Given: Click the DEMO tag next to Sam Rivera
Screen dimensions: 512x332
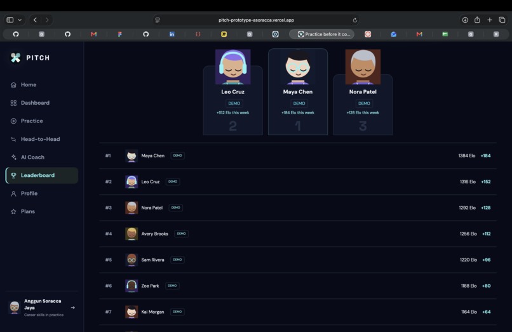Looking at the screenshot, I should click(x=177, y=260).
